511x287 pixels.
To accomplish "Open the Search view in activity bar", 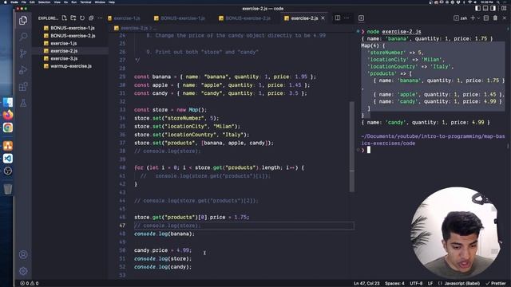I will click(x=23, y=37).
